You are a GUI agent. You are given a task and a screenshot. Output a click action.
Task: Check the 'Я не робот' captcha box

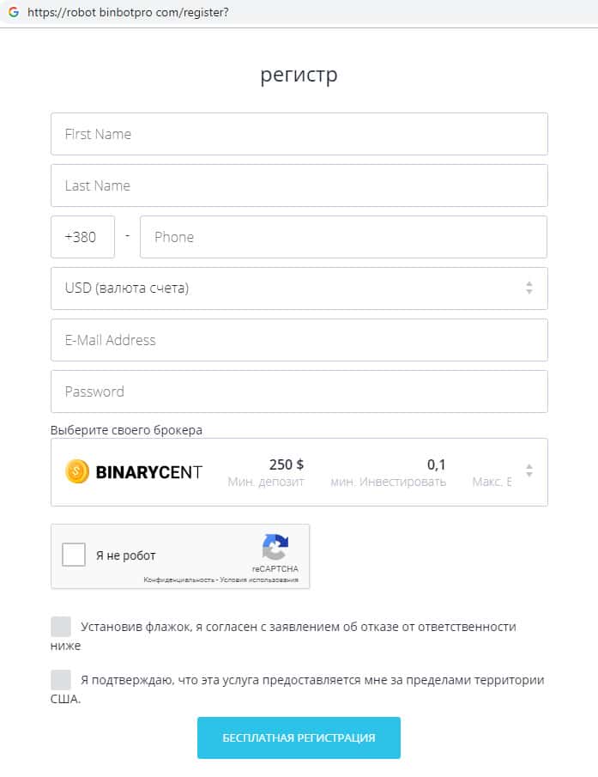[74, 555]
